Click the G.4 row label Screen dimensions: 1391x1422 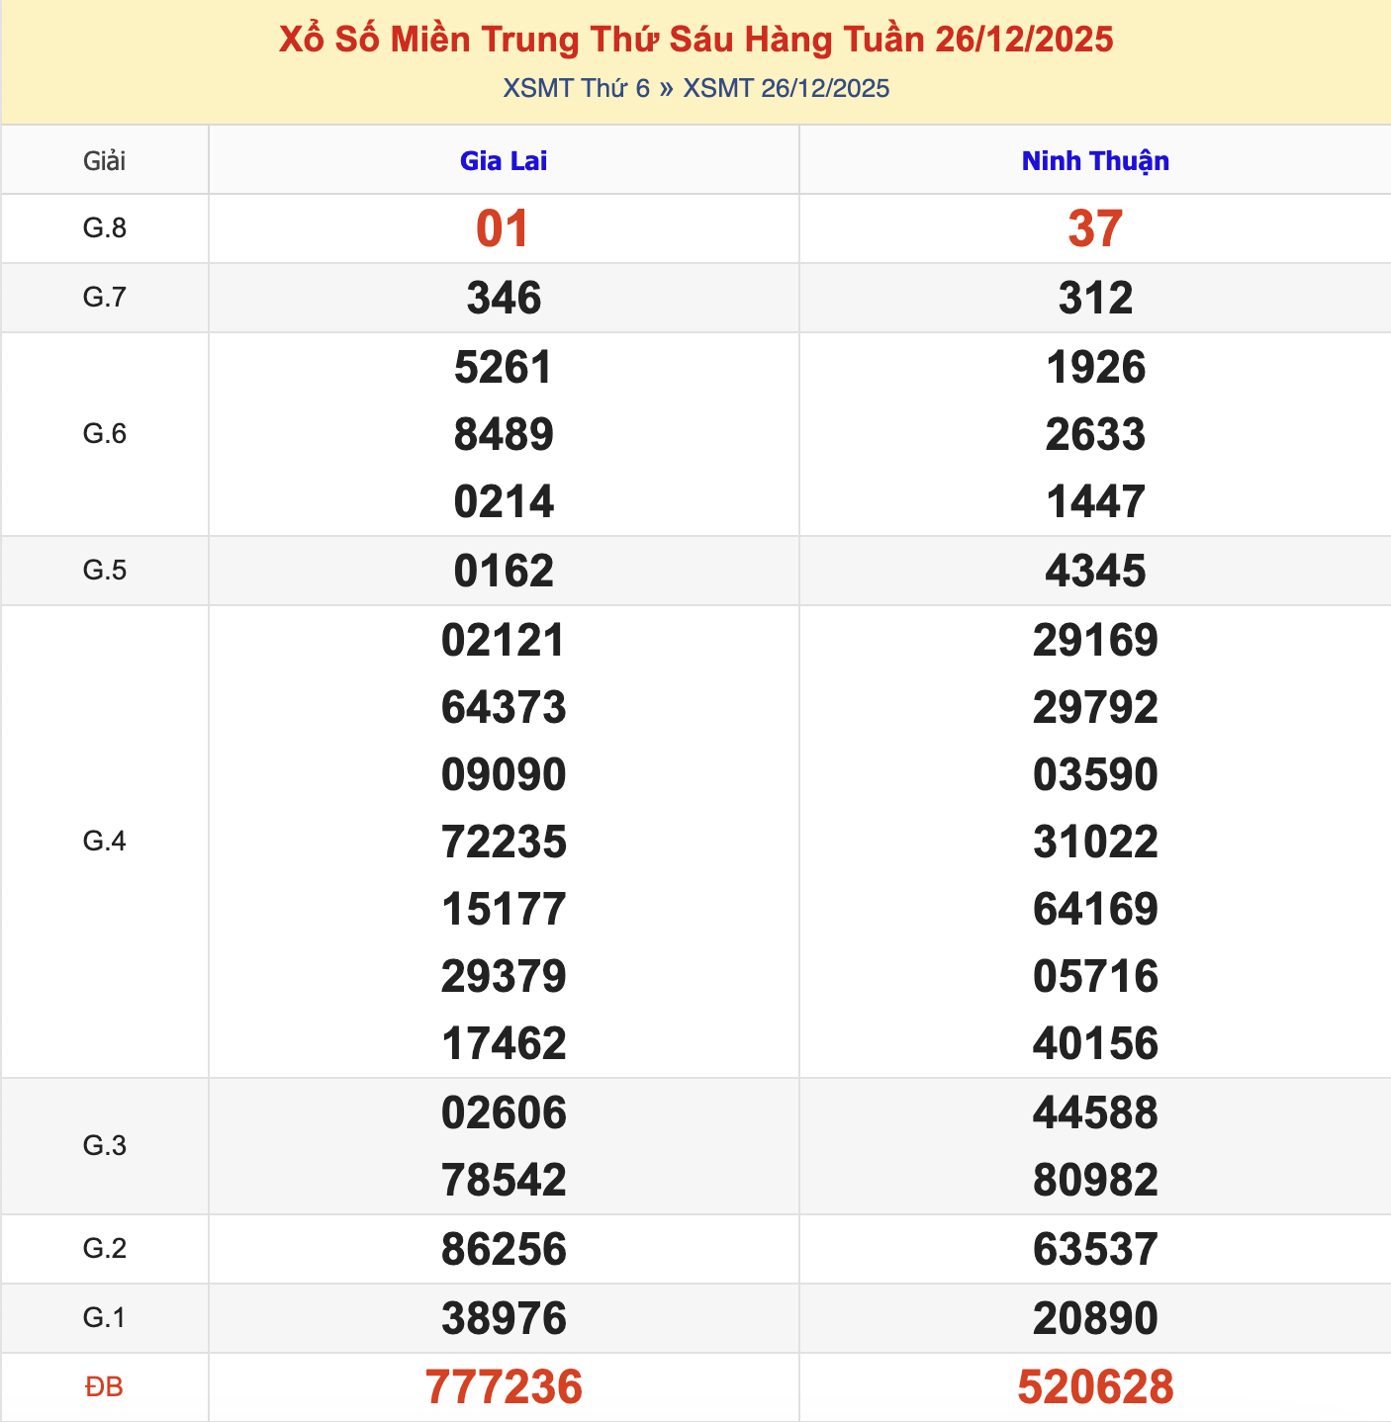(104, 842)
